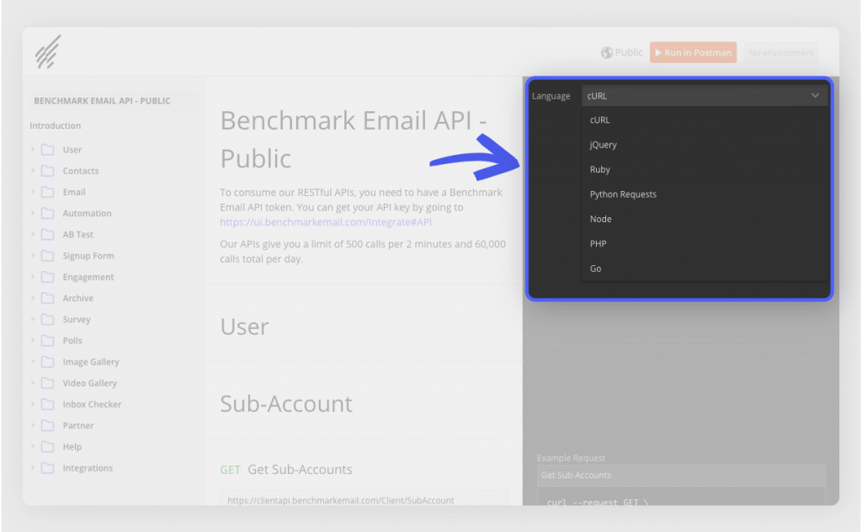This screenshot has height=532, width=862.
Task: Open the Integrations sidebar label
Action: point(88,468)
